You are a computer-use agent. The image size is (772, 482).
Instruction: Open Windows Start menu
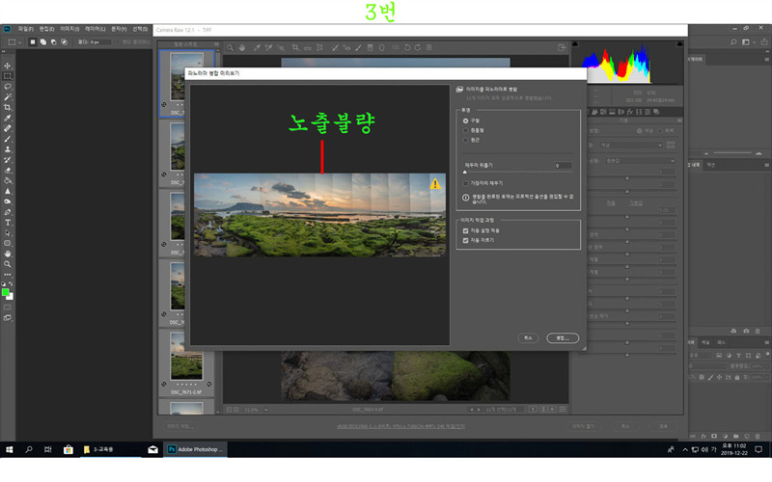pyautogui.click(x=9, y=449)
